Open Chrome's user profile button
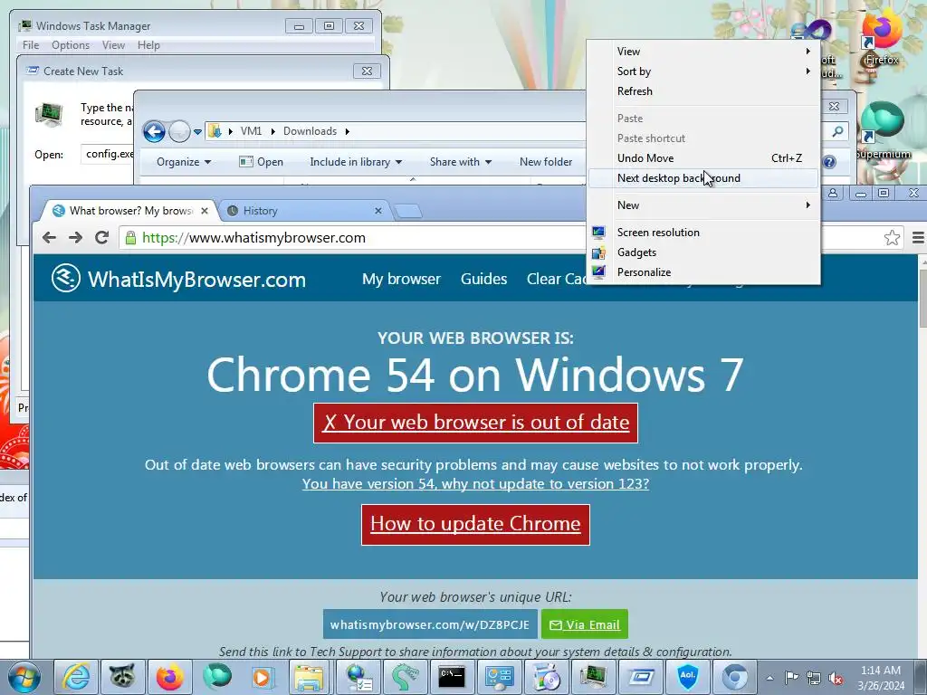 coord(833,194)
